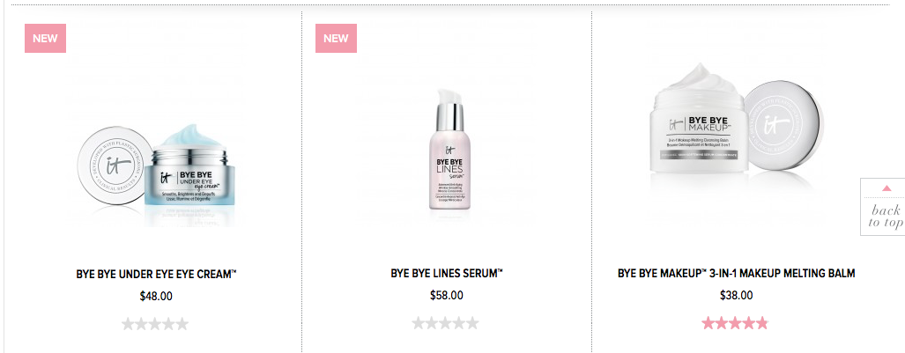Click the $48.00 price

point(156,297)
